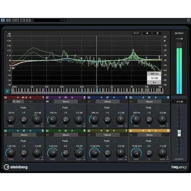This screenshot has height=191, width=191.
Task: Click the output value field showing -2.5 dB
Action: (179, 102)
